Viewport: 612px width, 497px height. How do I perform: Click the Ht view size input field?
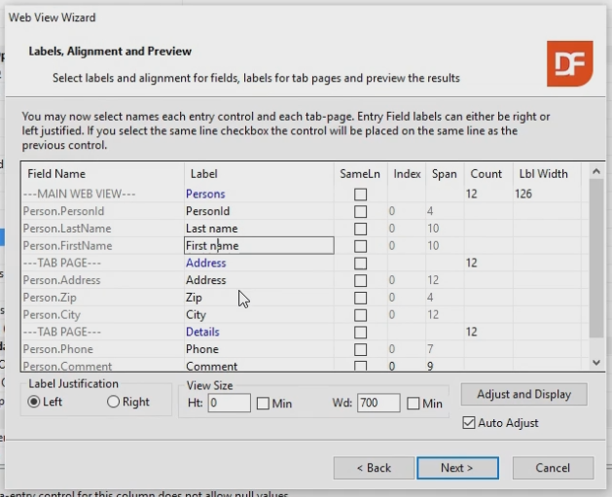(x=229, y=404)
